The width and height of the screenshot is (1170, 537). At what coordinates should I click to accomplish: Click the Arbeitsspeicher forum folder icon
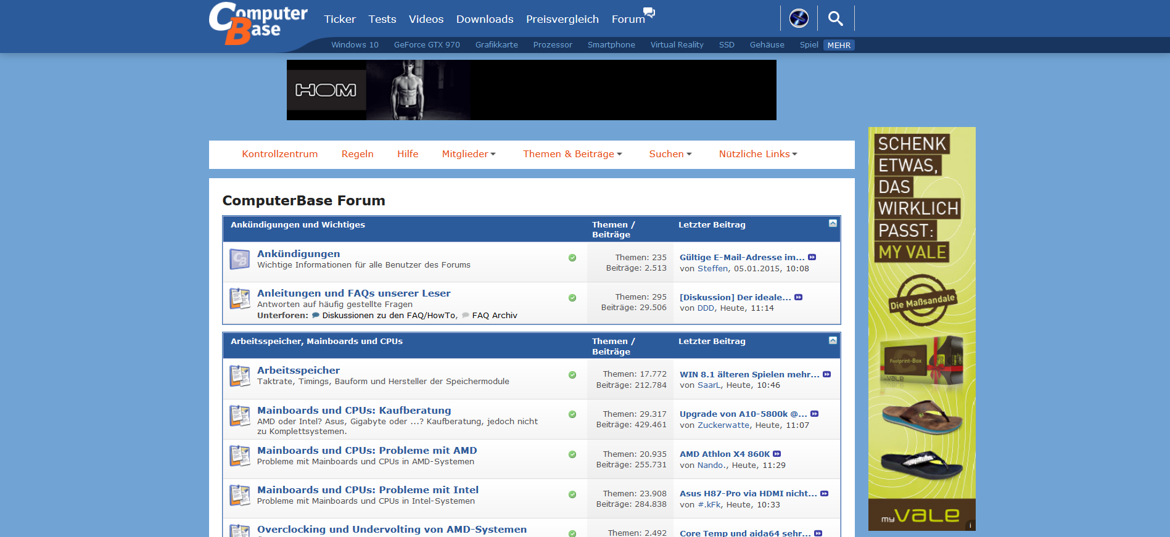239,375
